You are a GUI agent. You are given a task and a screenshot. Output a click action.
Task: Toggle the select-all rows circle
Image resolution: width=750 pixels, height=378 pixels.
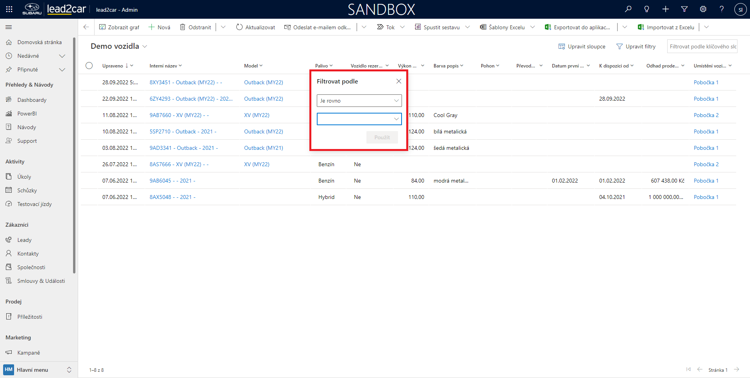pyautogui.click(x=89, y=66)
